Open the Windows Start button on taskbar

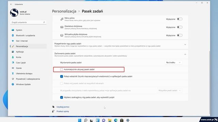point(80,120)
